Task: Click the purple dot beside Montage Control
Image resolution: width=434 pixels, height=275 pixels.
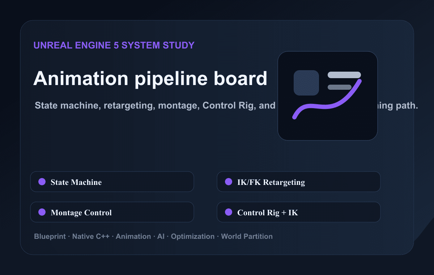Action: pos(42,212)
